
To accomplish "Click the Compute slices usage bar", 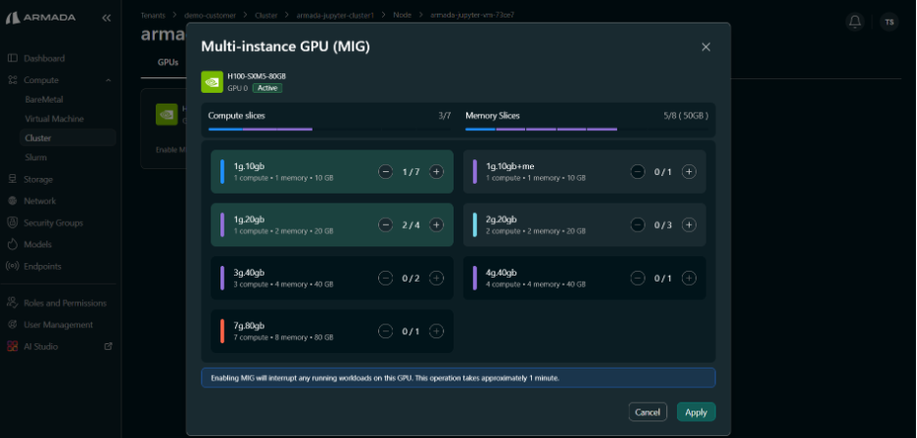I will click(330, 129).
